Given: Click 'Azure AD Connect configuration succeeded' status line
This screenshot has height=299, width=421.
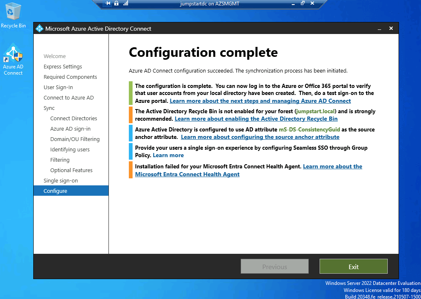Looking at the screenshot, I should point(238,71).
